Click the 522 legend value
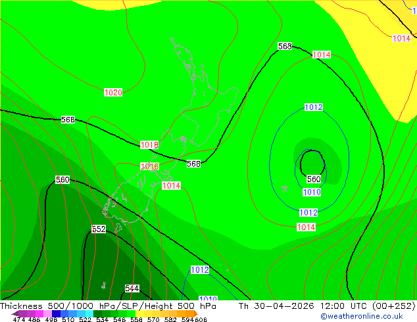This screenshot has height=322, width=417. click(85, 319)
